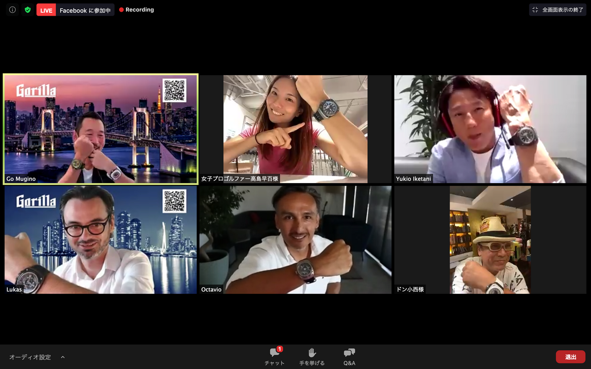Click the red Recording indicator
The height and width of the screenshot is (369, 591).
click(136, 10)
